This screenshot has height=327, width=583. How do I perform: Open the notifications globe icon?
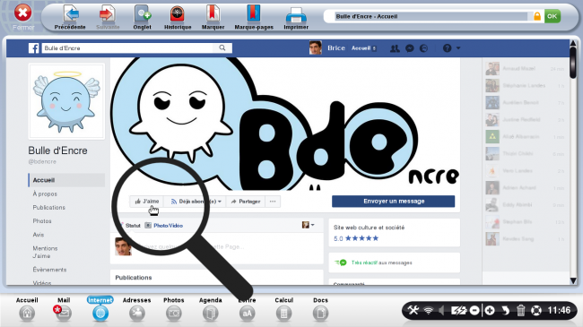click(x=424, y=48)
